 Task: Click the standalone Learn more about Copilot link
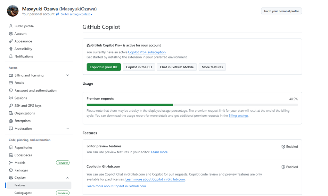pos(116,186)
